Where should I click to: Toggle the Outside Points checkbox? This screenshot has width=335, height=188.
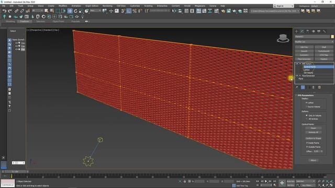coord(307,147)
